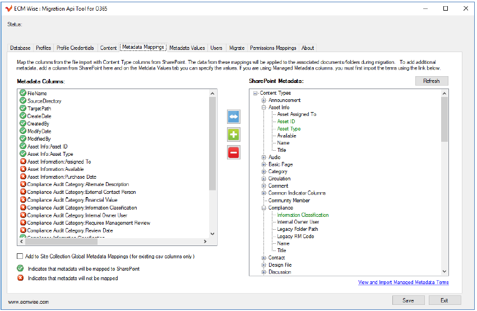Click the red minus remove mapping icon
This screenshot has width=477, height=311.
click(234, 152)
